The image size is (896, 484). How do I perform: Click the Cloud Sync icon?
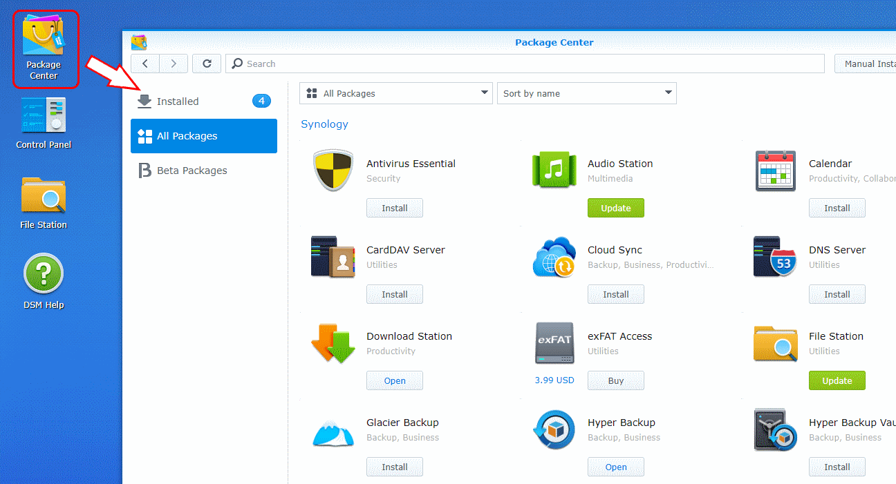[x=554, y=257]
